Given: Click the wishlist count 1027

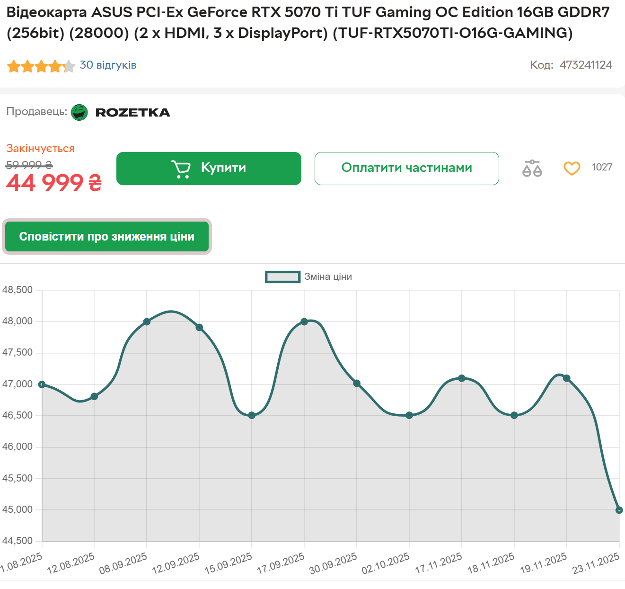Looking at the screenshot, I should (602, 167).
